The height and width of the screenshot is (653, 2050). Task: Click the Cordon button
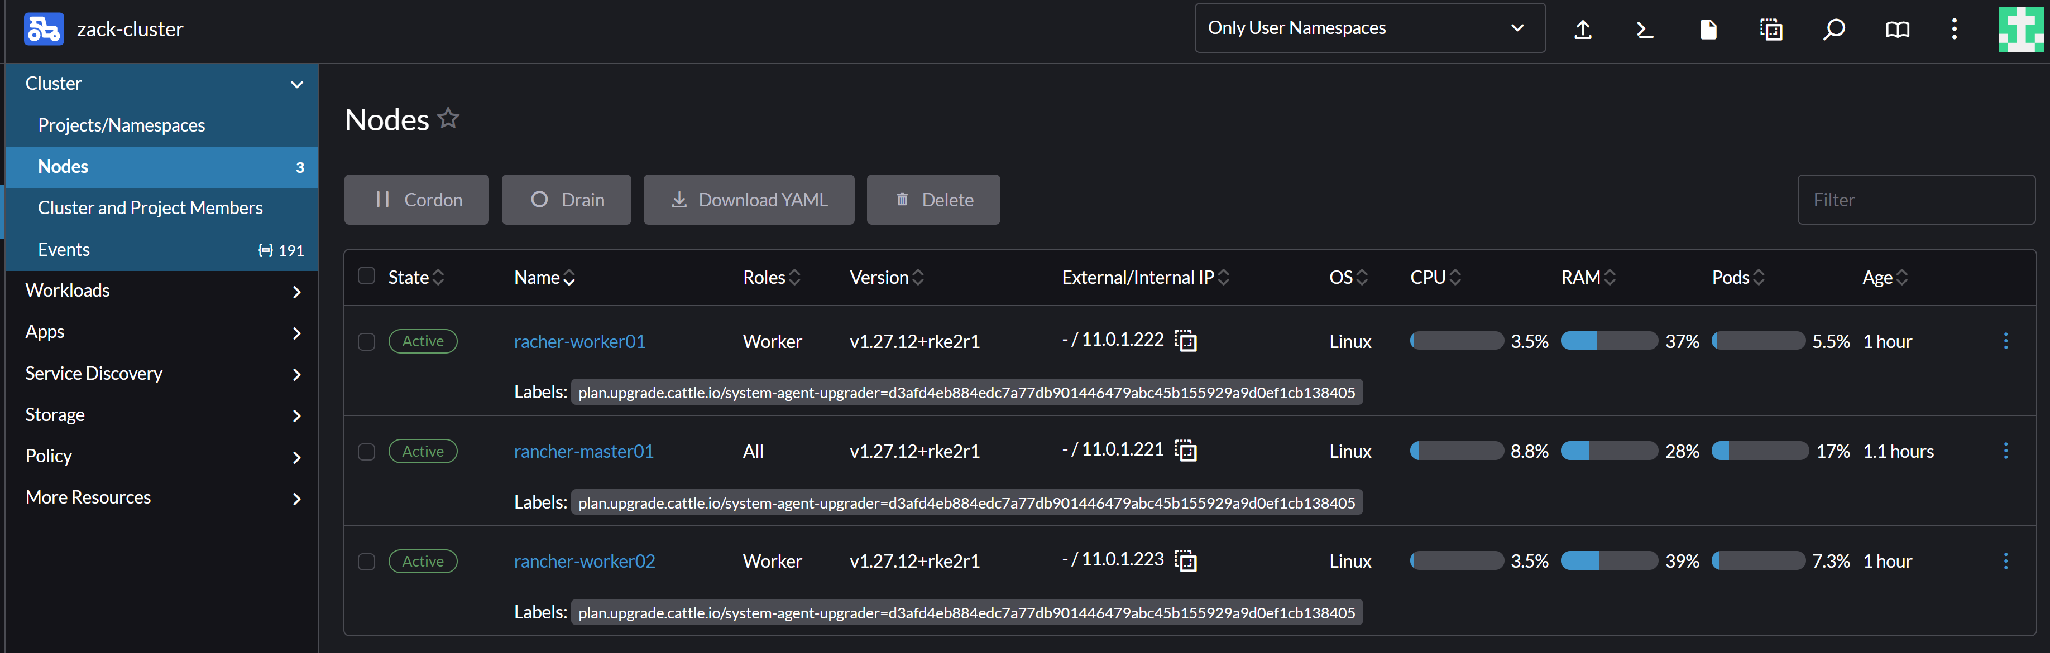416,200
